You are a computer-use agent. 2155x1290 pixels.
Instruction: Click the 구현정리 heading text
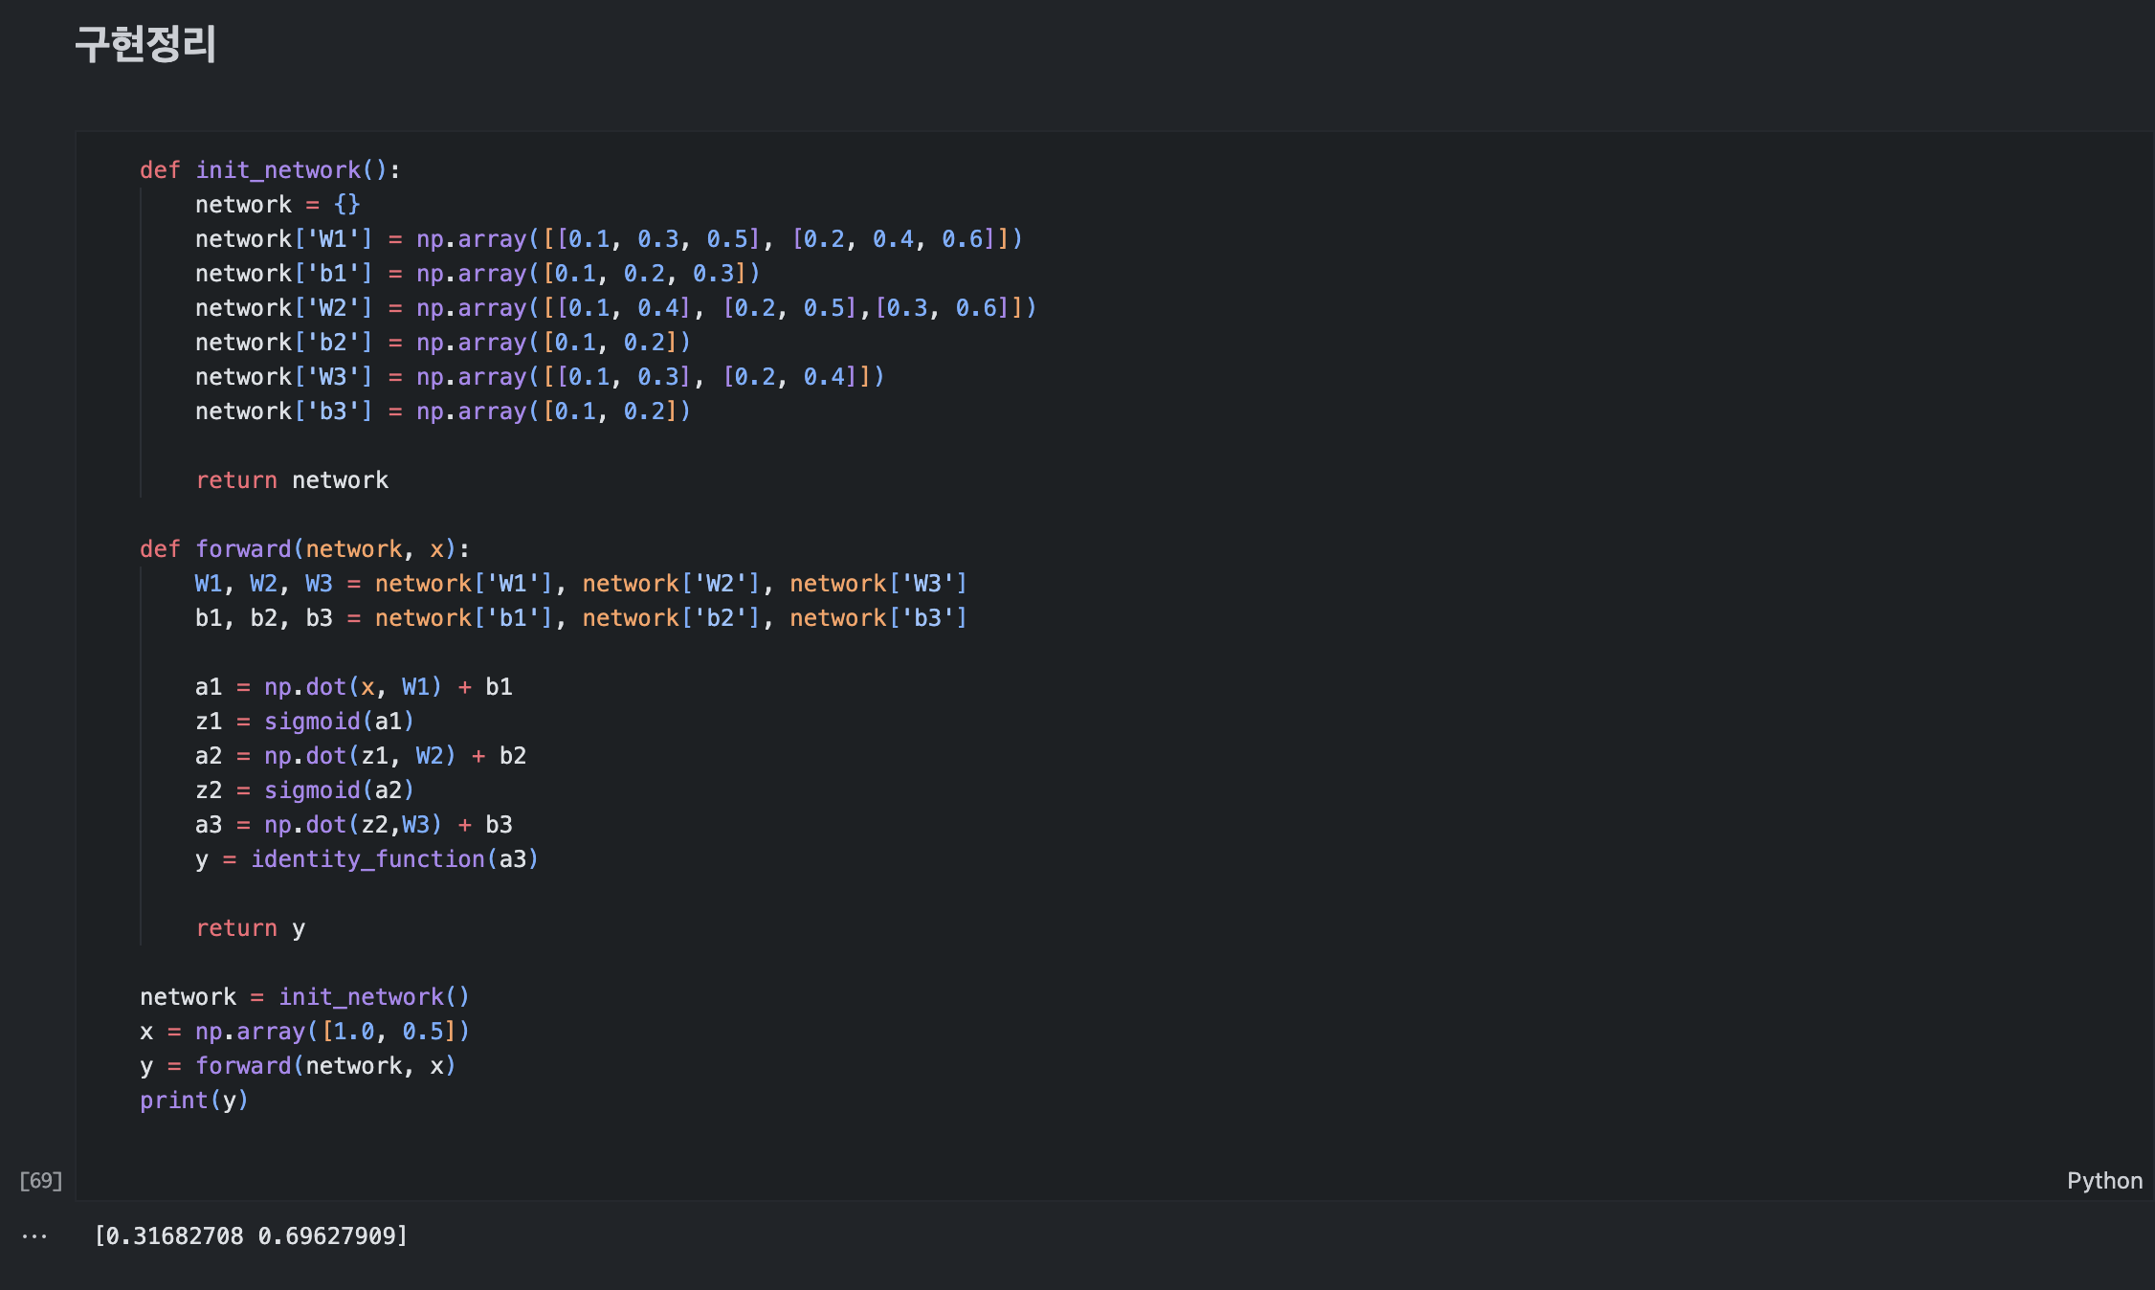click(x=145, y=44)
